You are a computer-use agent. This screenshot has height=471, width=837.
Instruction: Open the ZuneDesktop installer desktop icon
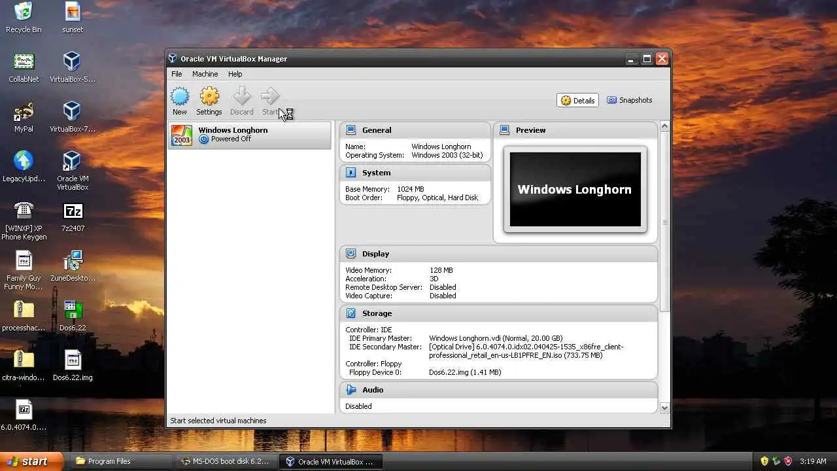73,260
